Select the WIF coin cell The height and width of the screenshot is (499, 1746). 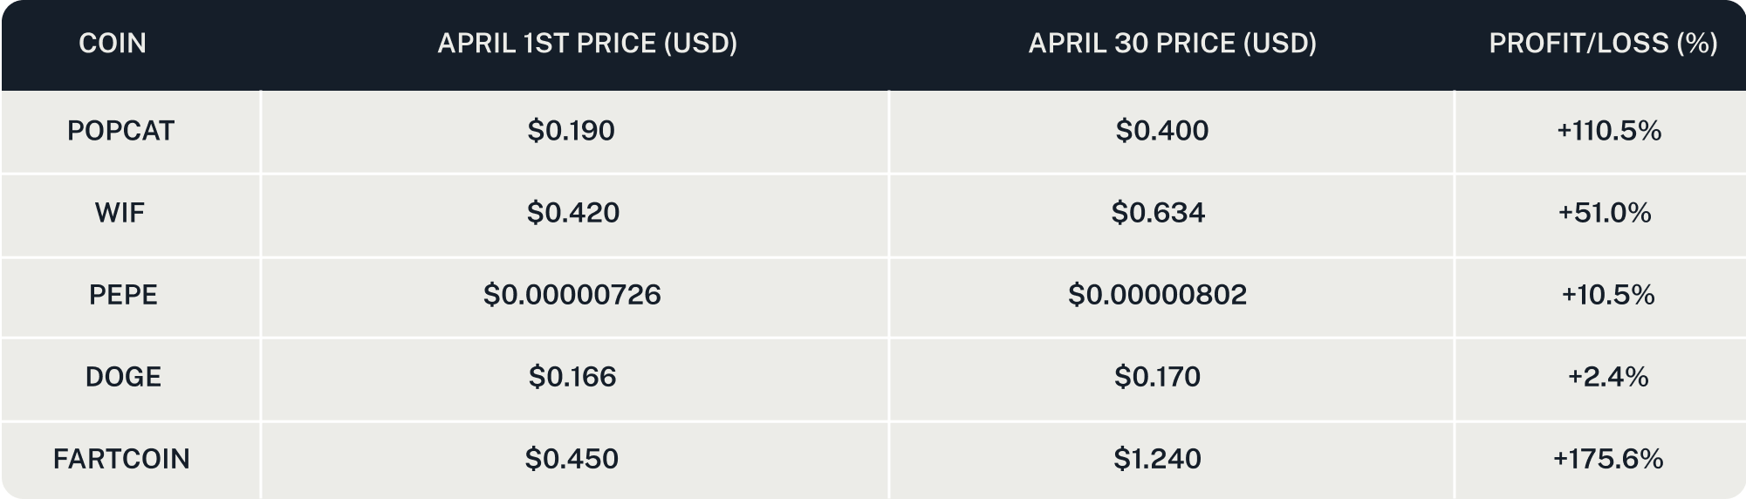[x=120, y=213]
